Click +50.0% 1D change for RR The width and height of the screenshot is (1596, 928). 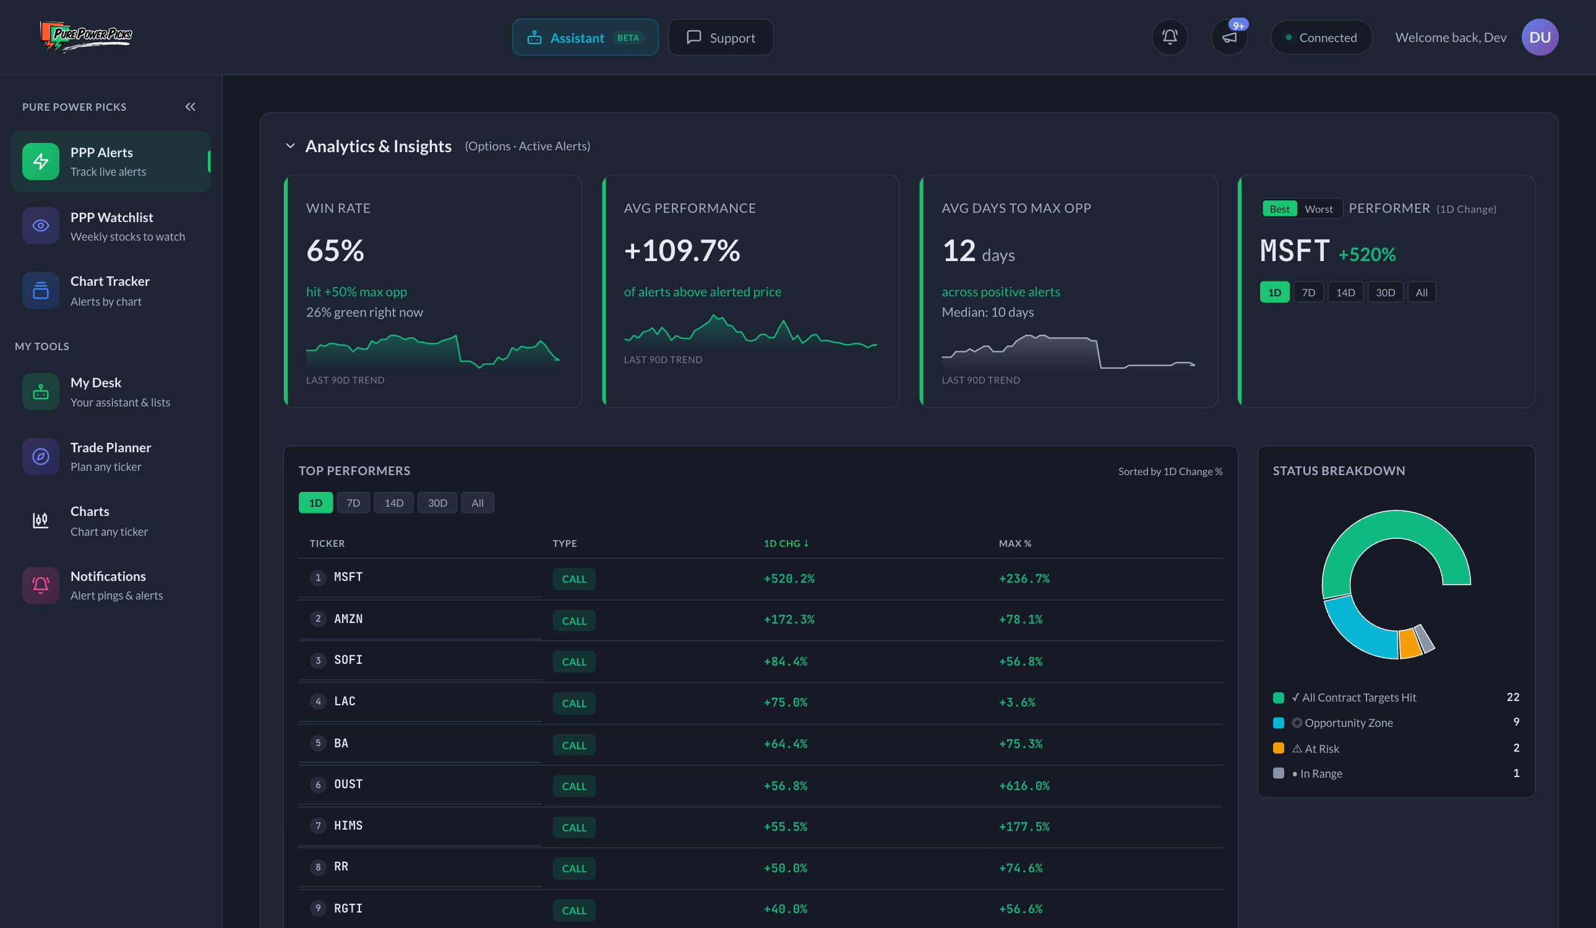(x=786, y=868)
